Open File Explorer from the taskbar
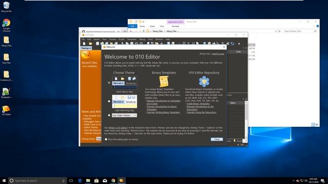Image resolution: width=328 pixels, height=184 pixels. click(x=88, y=180)
